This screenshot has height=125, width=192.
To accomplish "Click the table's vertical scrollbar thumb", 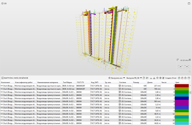I will tap(190, 92).
